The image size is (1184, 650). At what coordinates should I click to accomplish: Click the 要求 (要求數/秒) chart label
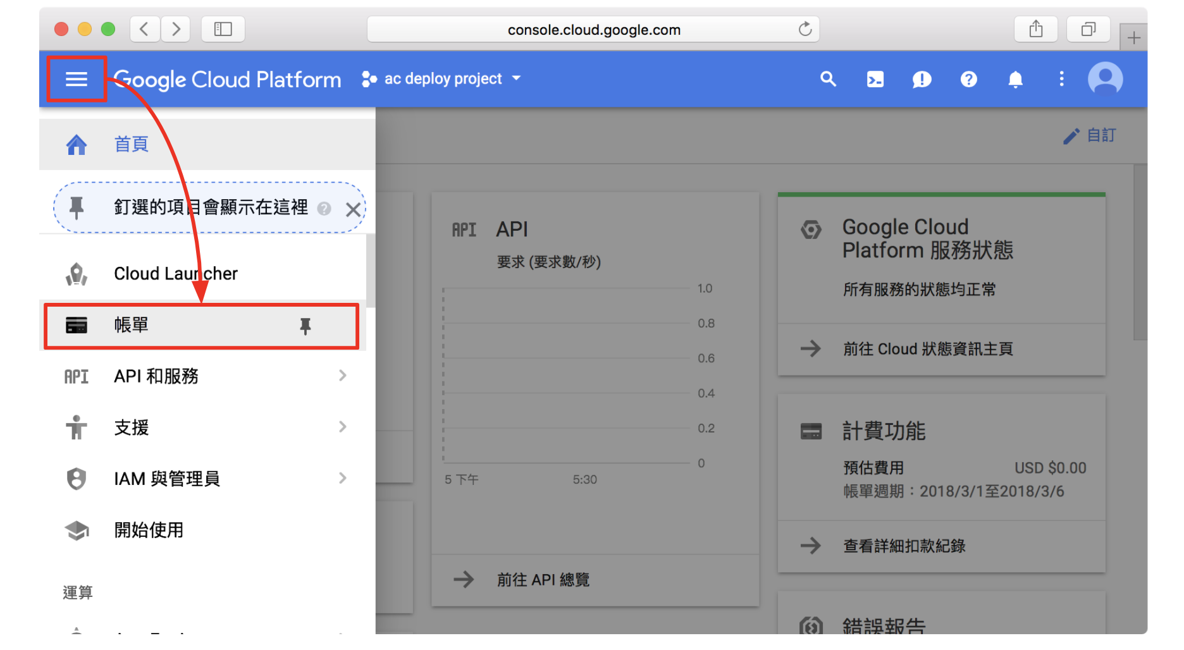[x=548, y=262]
